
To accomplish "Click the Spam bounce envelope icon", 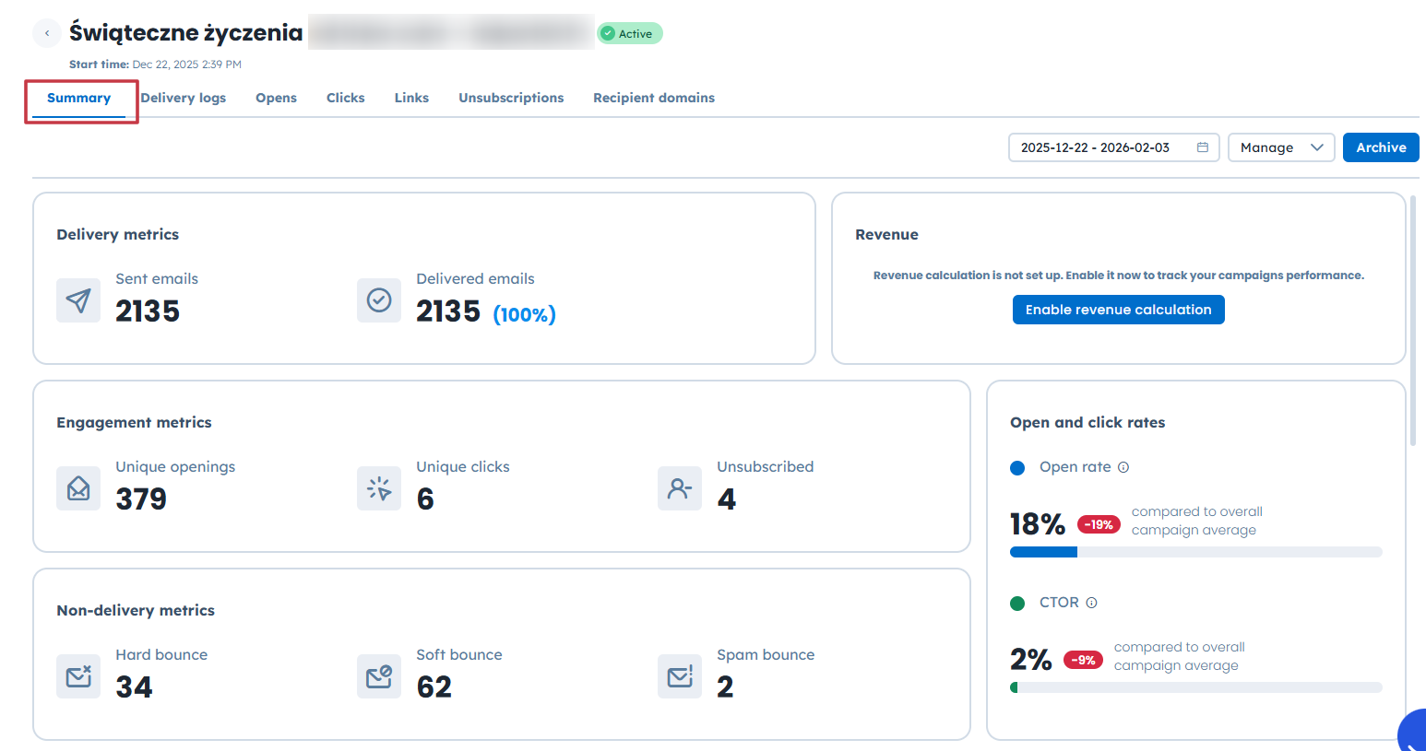I will pyautogui.click(x=680, y=676).
